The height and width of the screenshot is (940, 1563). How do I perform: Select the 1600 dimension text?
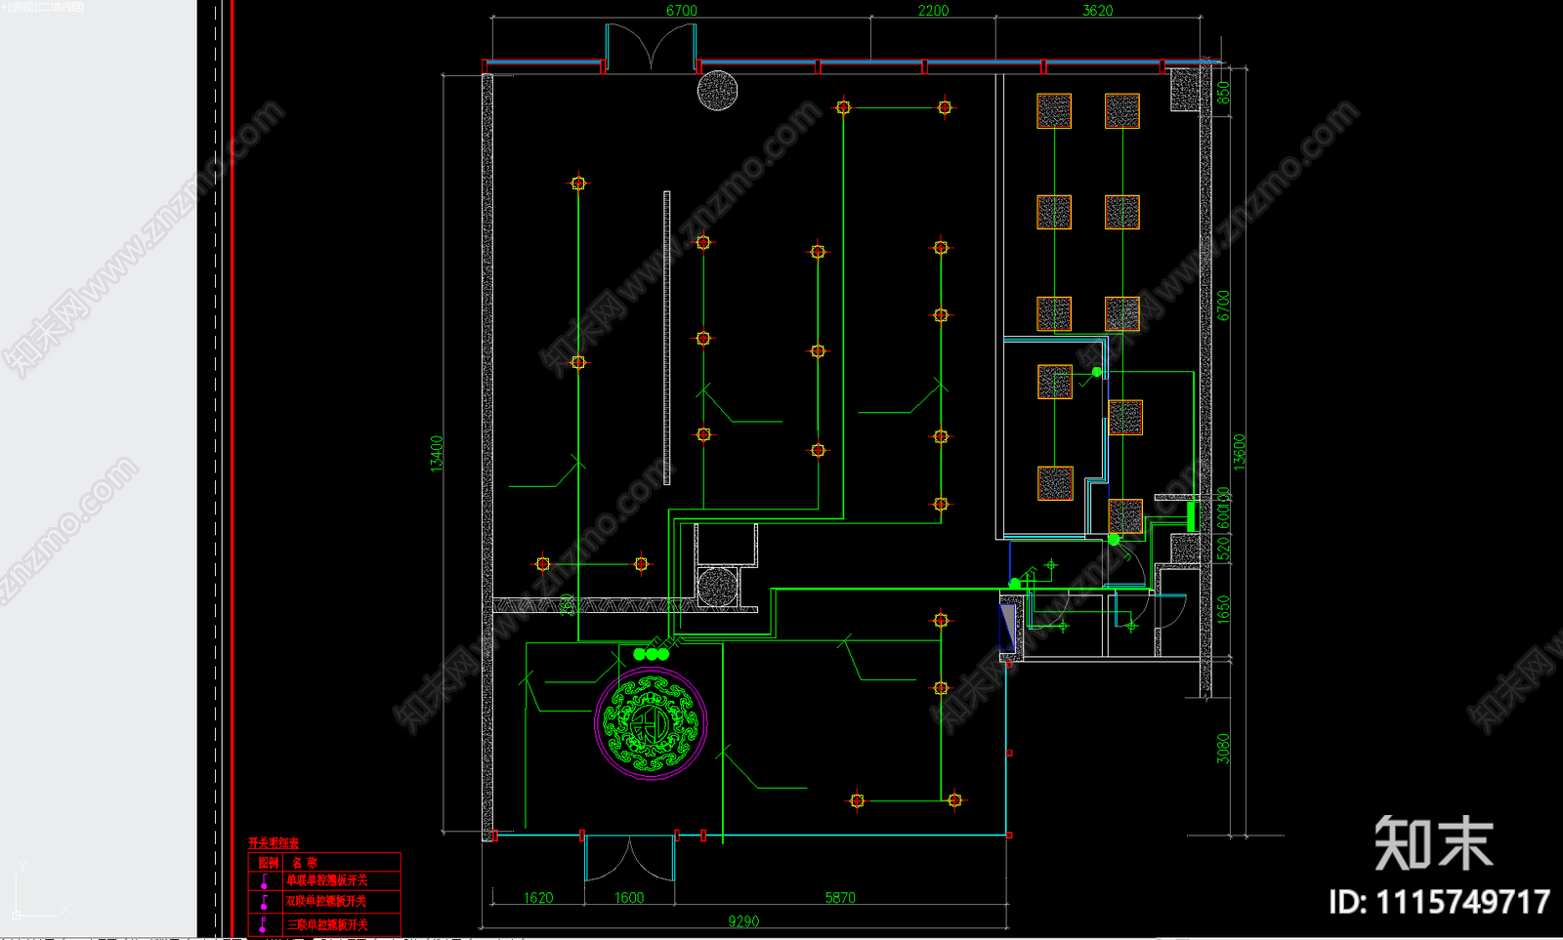pos(629,898)
